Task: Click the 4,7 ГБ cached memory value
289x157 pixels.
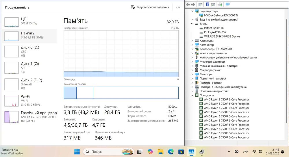Action: click(x=99, y=125)
